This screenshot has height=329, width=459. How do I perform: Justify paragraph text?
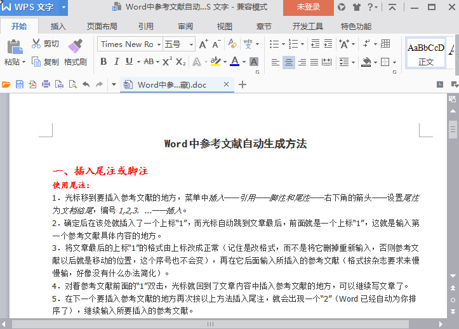[x=314, y=62]
